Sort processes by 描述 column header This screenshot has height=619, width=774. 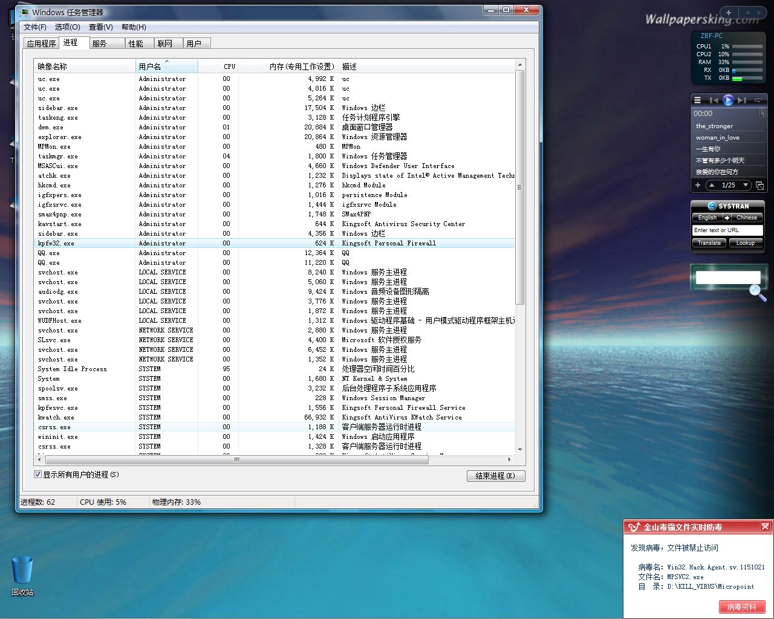426,66
